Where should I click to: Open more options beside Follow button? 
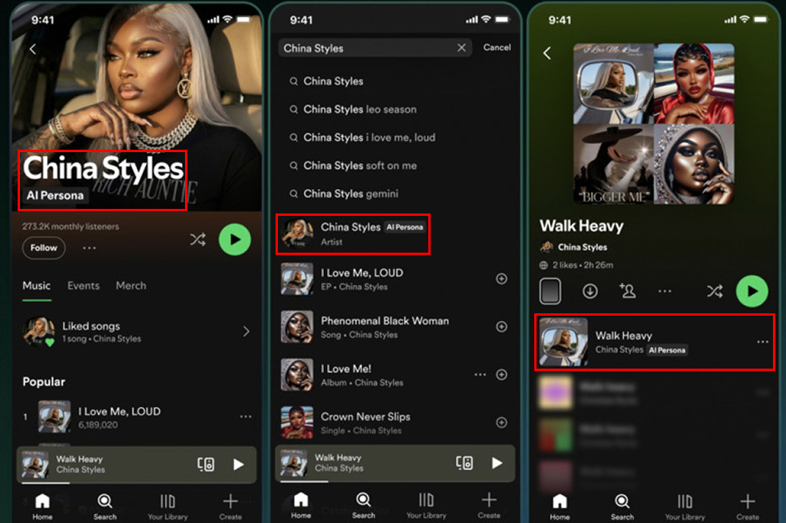pos(89,248)
